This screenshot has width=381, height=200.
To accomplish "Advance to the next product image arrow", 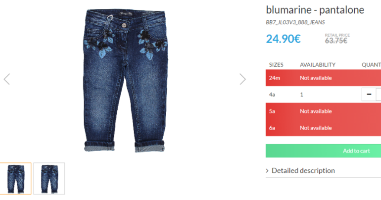I will pos(242,79).
